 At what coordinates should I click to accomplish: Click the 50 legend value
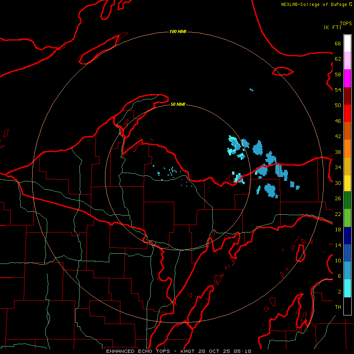pos(338,105)
